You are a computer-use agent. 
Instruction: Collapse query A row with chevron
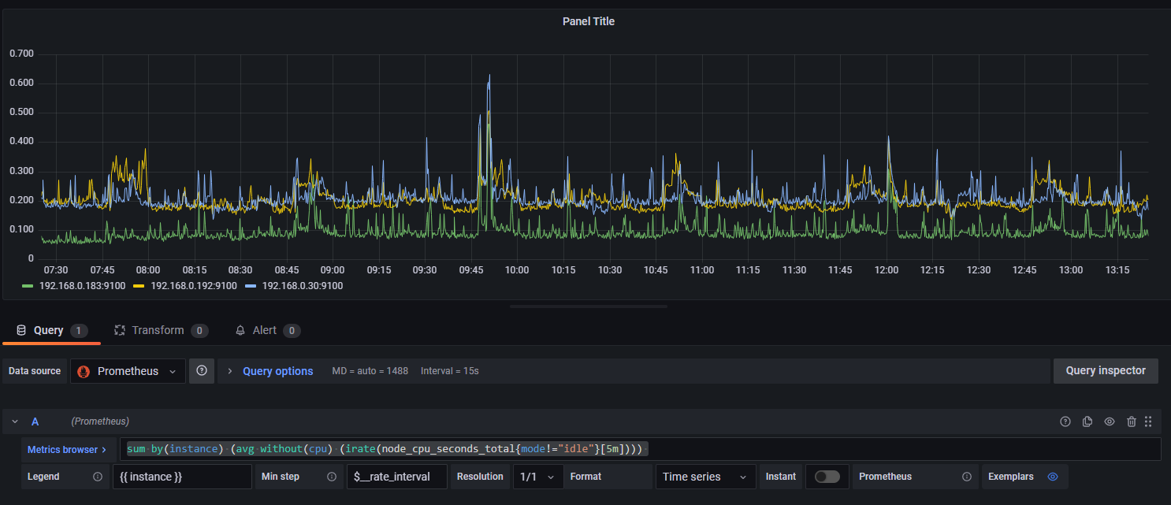[15, 421]
